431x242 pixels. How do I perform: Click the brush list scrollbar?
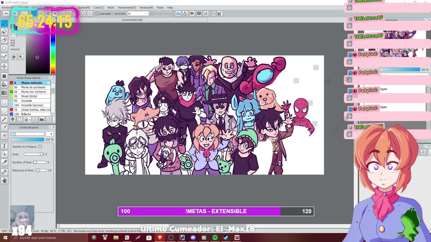(53, 97)
